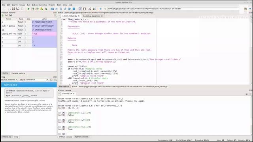Select the using_mklfft variable row
This screenshot has height=142, width=253.
pyautogui.click(x=29, y=34)
